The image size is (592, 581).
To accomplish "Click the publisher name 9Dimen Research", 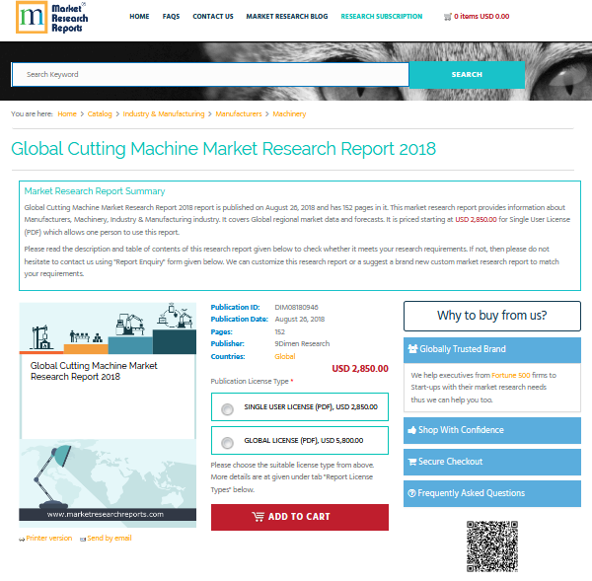I will click(x=302, y=343).
